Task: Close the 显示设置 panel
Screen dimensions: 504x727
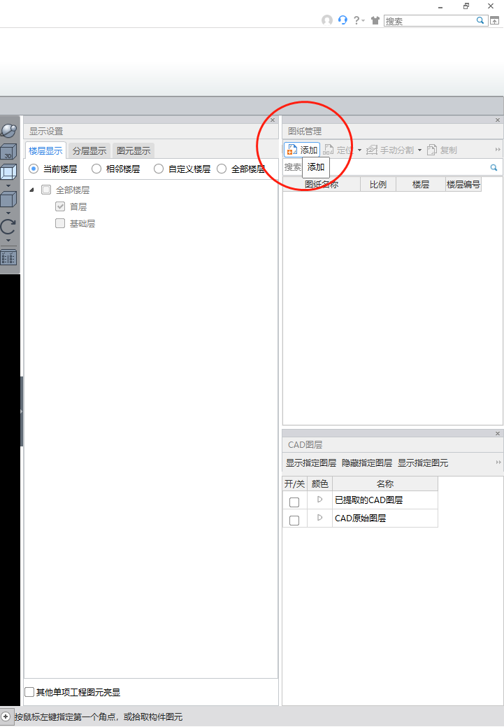Action: pos(273,120)
